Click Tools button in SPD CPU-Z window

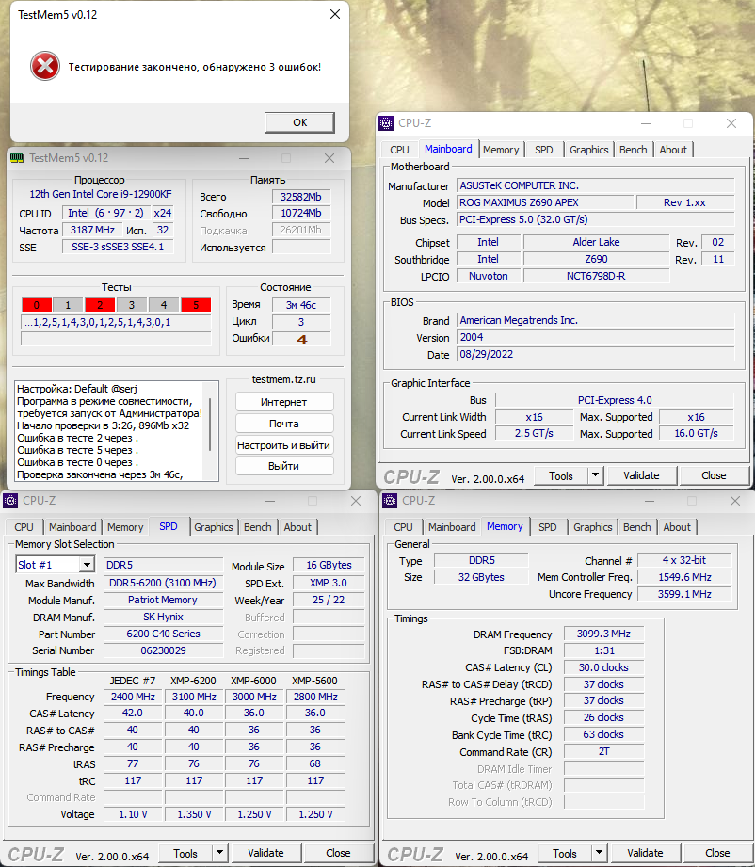[x=185, y=854]
